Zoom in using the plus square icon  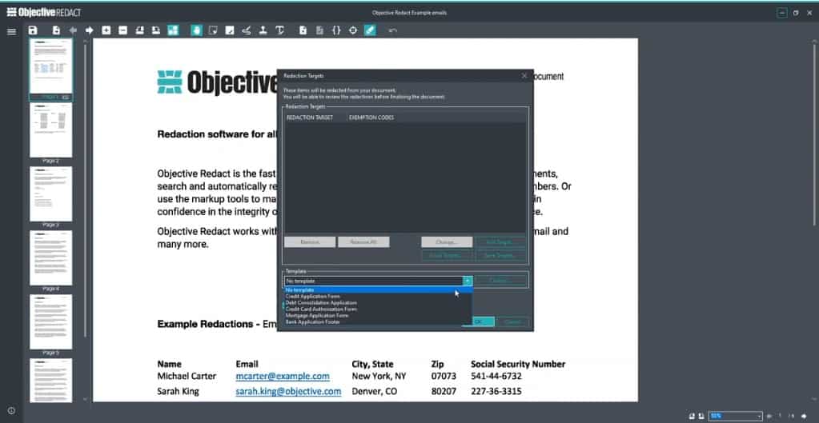point(106,30)
